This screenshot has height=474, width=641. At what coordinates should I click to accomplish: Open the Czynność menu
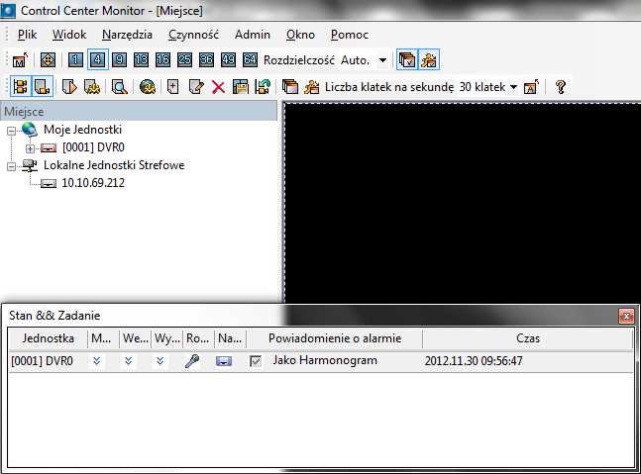[x=193, y=35]
